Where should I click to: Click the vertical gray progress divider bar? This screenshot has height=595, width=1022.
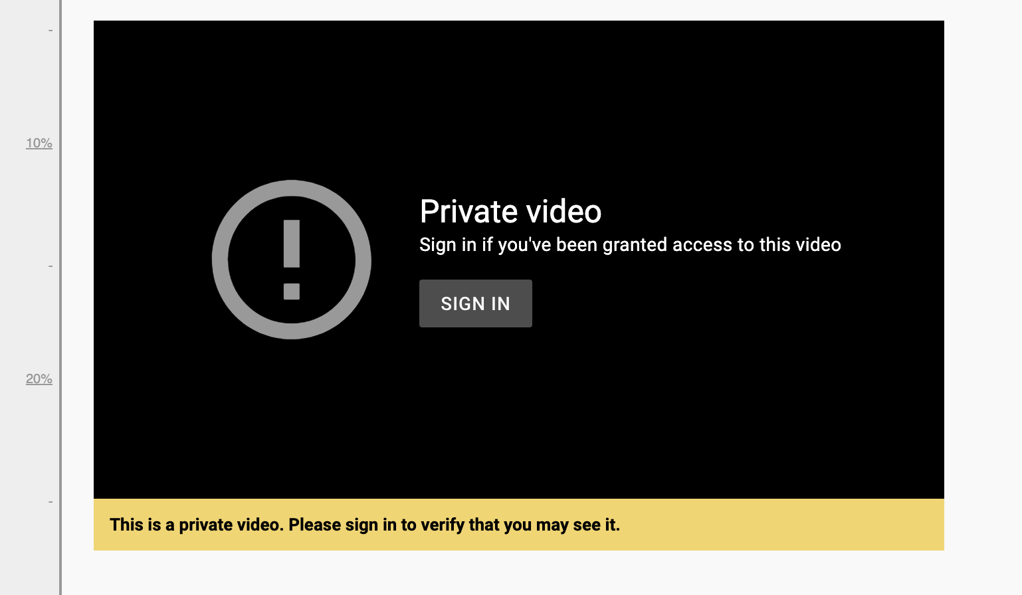(60, 297)
